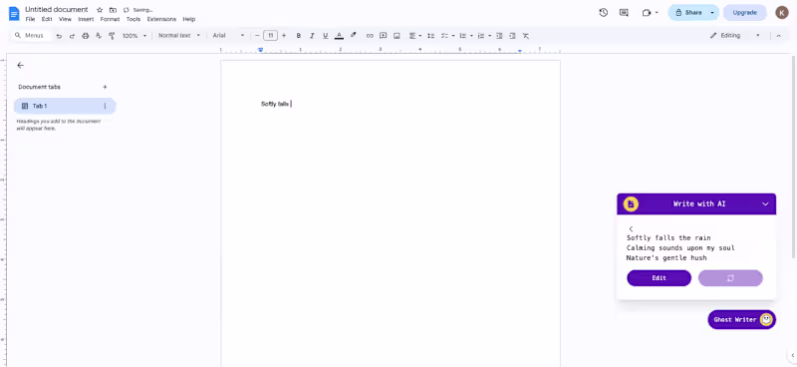Viewport: 797px width, 367px height.
Task: Show the side panel with the bottom-right chevron
Action: 792,355
